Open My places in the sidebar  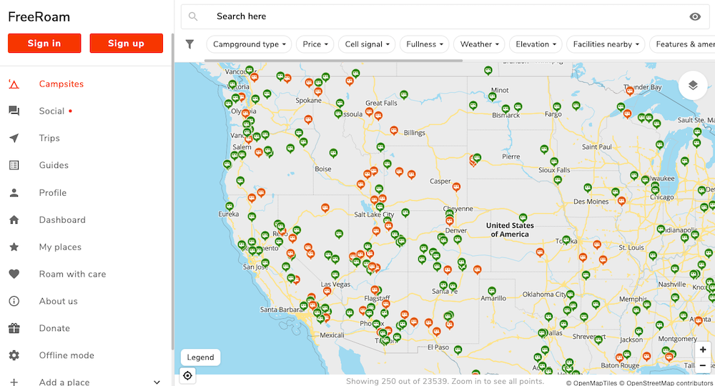click(x=60, y=247)
